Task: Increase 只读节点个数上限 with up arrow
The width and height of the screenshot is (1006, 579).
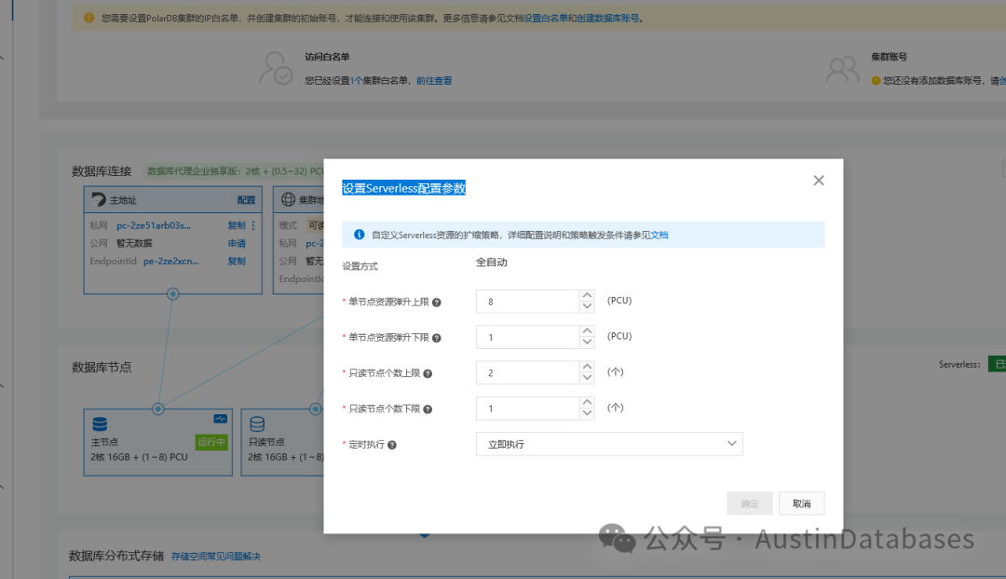Action: click(x=587, y=367)
